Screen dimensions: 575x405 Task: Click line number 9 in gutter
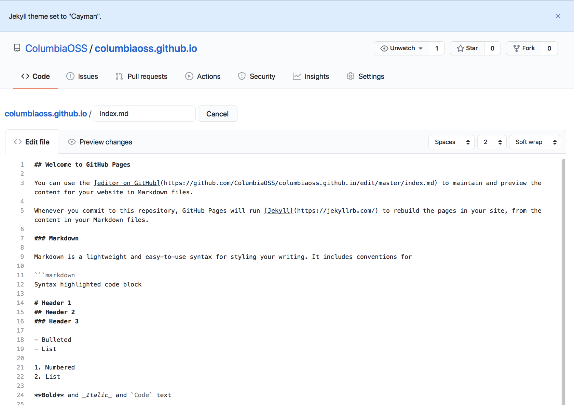[22, 257]
